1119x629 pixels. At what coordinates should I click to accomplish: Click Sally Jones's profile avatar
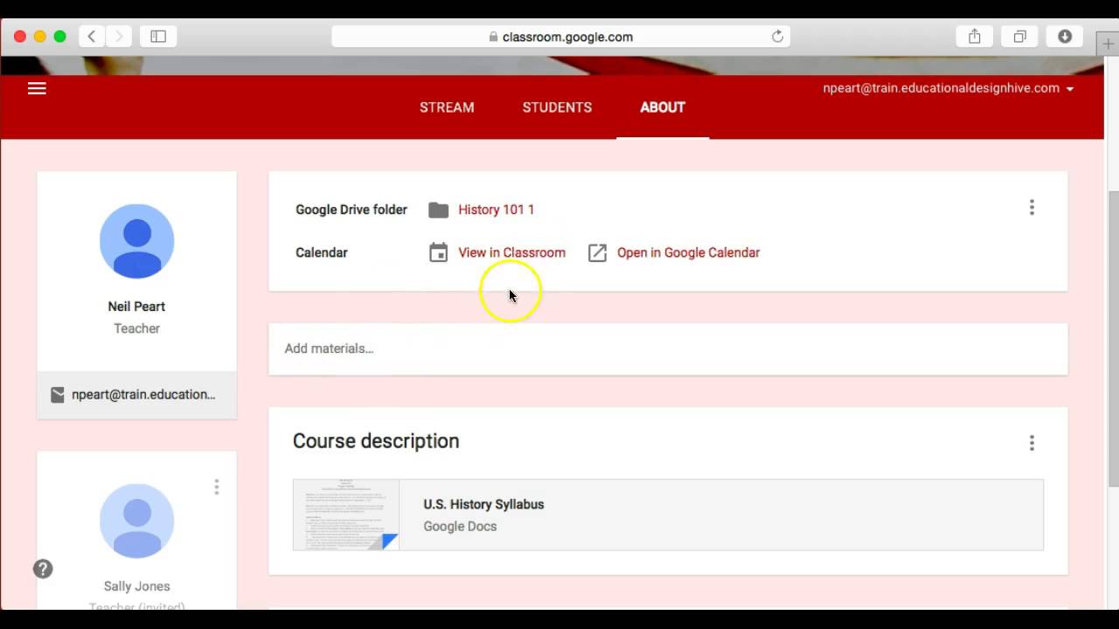click(x=137, y=521)
